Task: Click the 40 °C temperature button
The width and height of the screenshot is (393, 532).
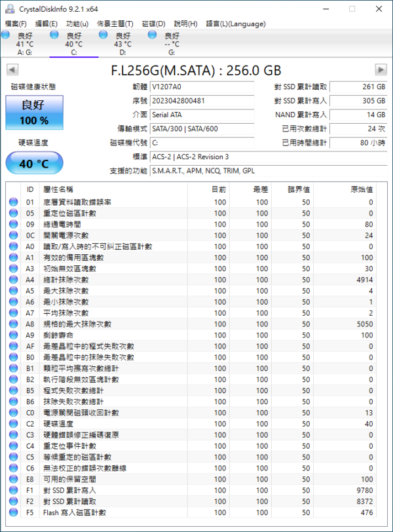Action: [35, 163]
